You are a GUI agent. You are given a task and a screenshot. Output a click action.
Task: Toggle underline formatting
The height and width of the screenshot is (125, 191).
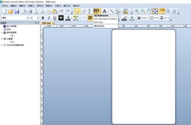pyautogui.click(x=55, y=18)
